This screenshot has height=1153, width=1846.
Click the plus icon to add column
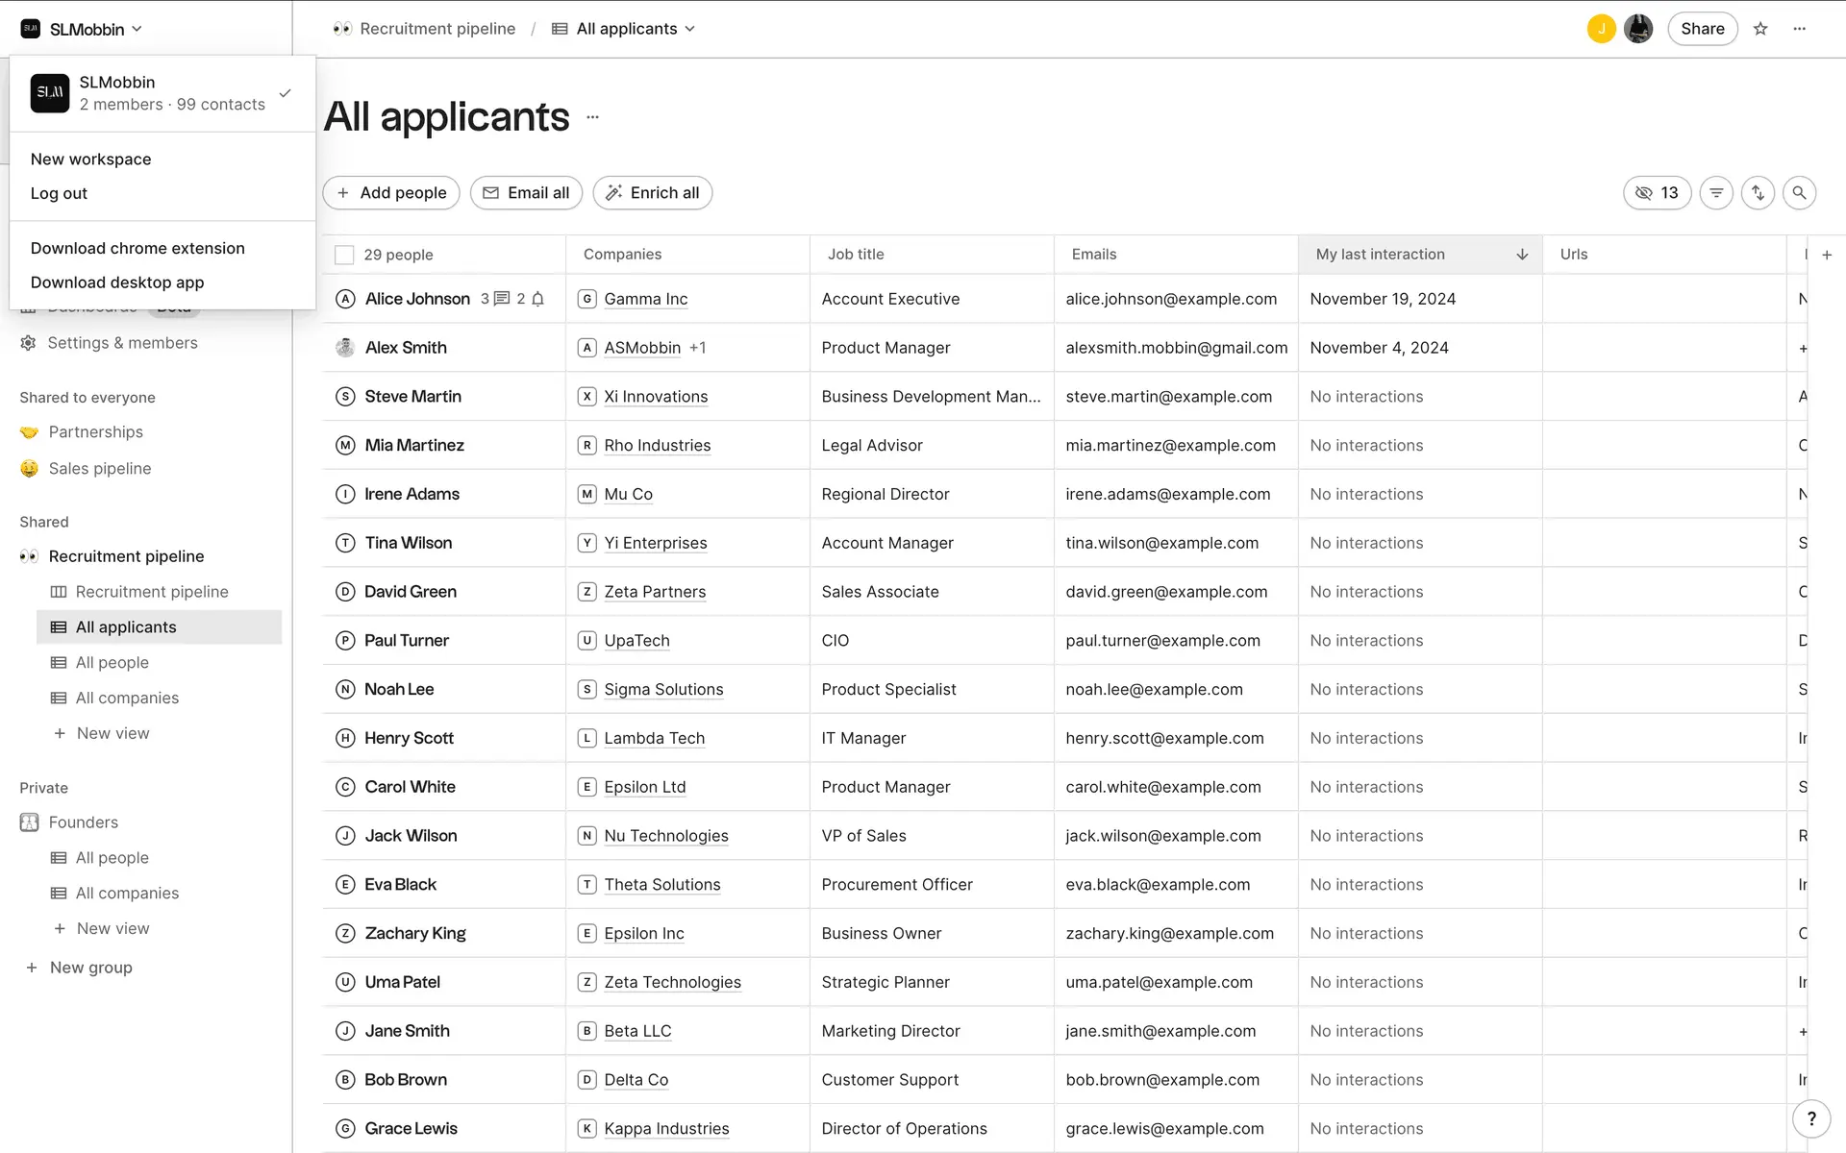(x=1827, y=255)
